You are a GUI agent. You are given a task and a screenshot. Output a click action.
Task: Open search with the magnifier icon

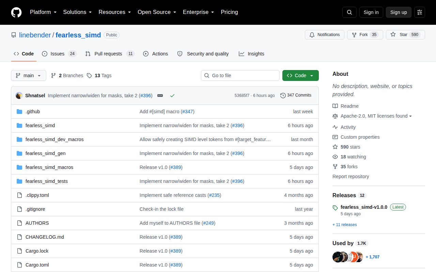click(x=349, y=12)
